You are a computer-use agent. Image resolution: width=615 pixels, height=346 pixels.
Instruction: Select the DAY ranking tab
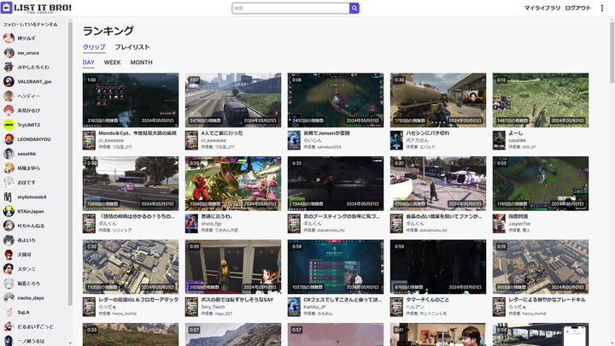tap(89, 62)
